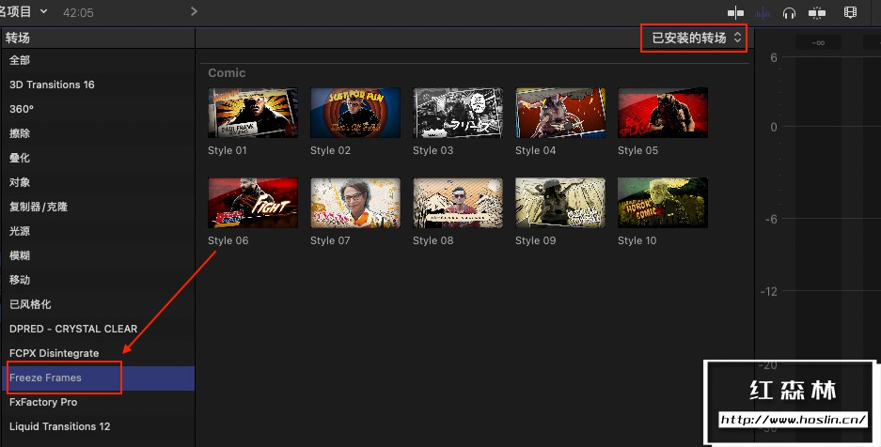
Task: Click the Comic group heading
Action: pyautogui.click(x=227, y=73)
